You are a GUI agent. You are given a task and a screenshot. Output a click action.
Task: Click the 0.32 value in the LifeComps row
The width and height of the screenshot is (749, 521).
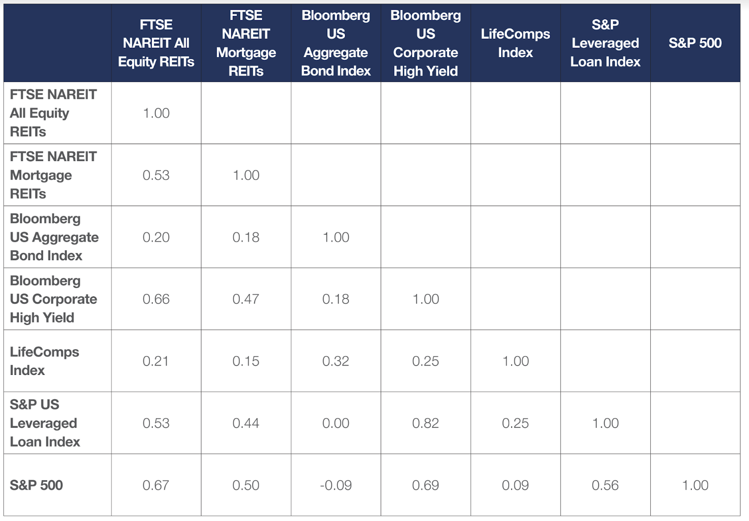(336, 361)
